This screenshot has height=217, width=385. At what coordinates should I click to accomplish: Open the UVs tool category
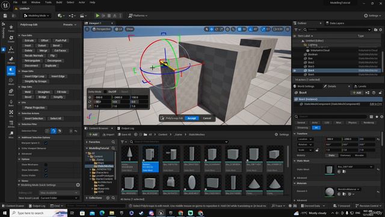[x=11, y=113]
